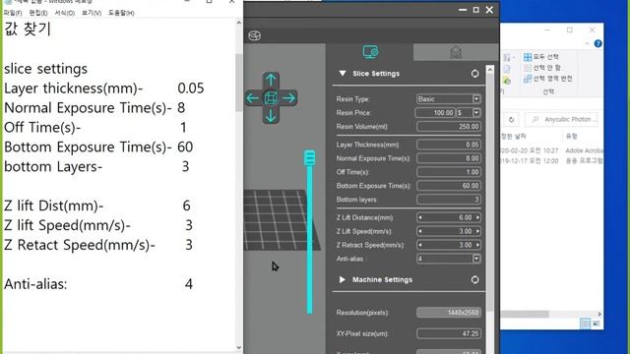This screenshot has width=630, height=354.
Task: Reset Machine Settings with refresh icon
Action: 474,279
